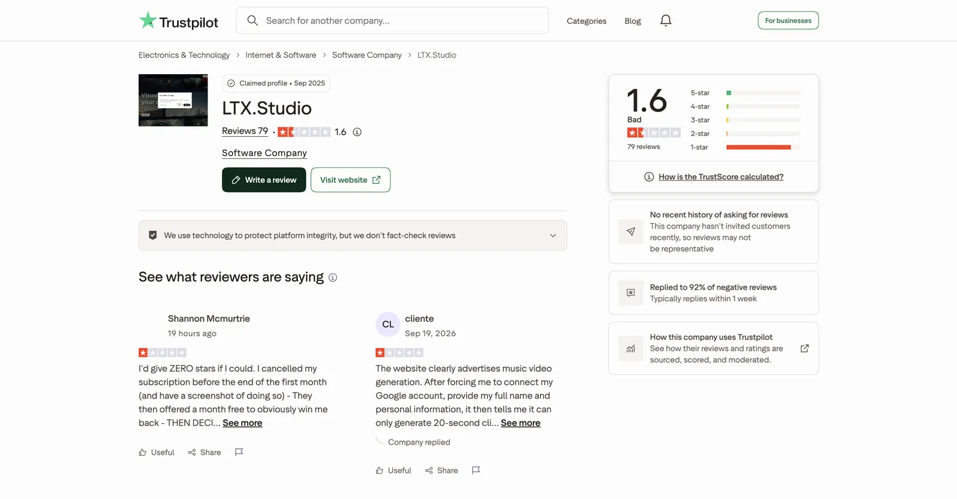
Task: Click Write a review button
Action: (x=264, y=180)
